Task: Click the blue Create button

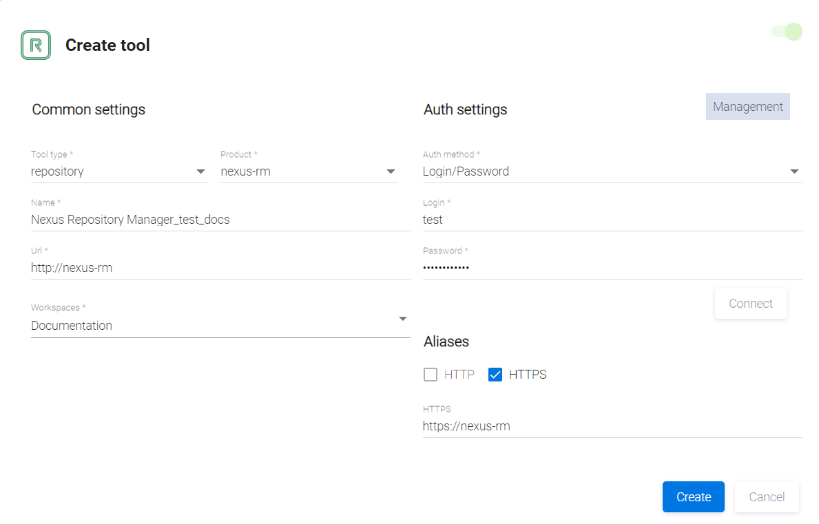Action: [x=693, y=497]
